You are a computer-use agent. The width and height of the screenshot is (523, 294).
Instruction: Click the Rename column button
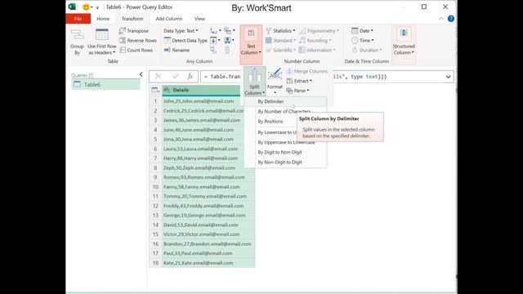tap(177, 50)
